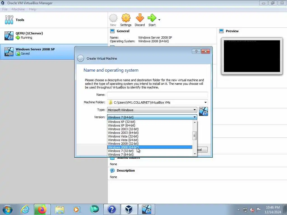Click the network tray icon

[245, 210]
